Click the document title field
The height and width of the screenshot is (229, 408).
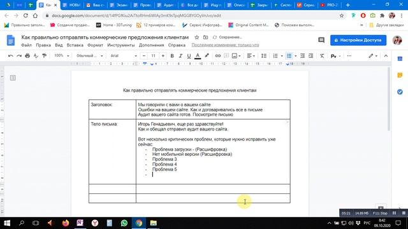pos(105,38)
